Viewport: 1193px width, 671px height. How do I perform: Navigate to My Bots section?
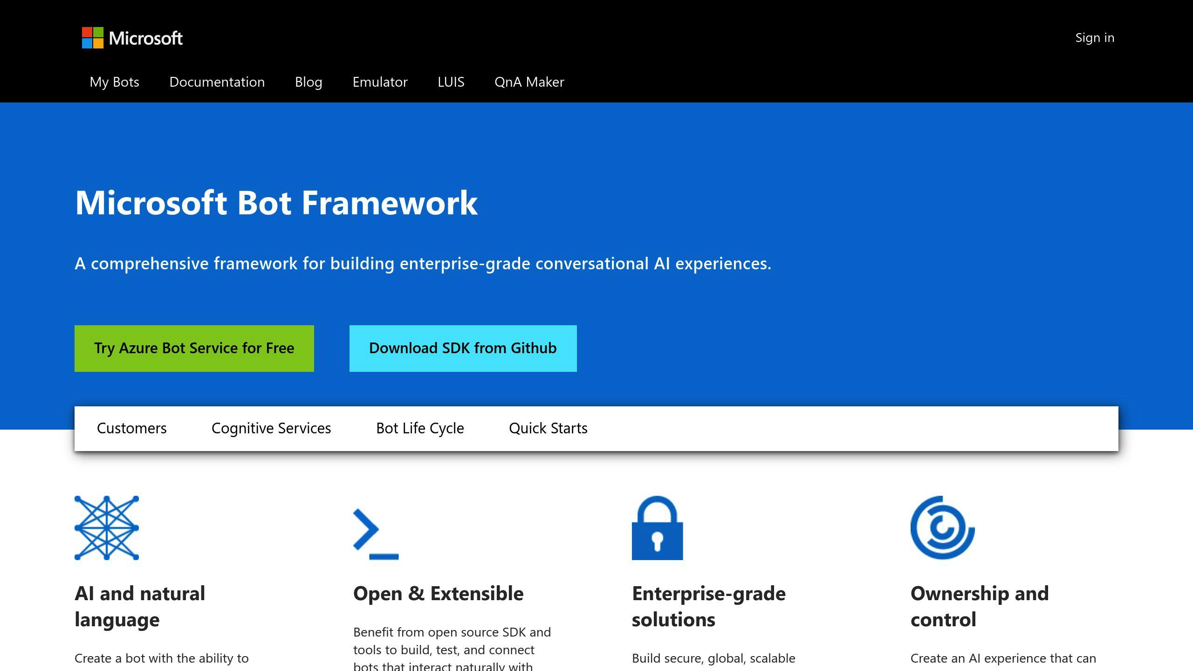(114, 81)
